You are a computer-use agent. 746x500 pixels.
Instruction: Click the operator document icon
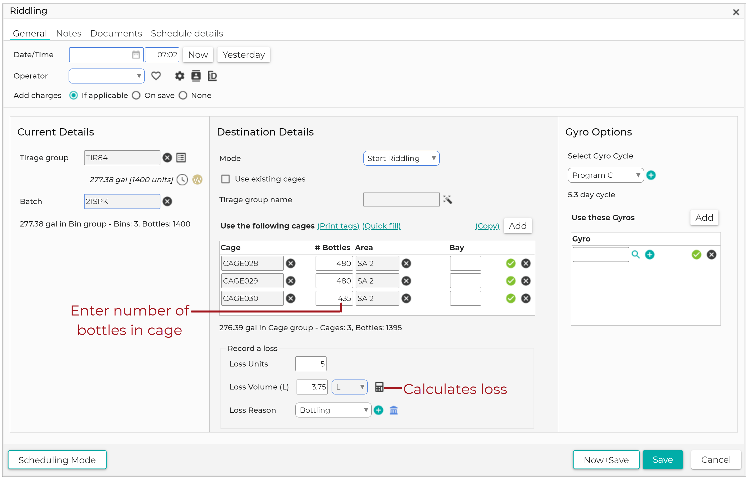pos(212,76)
